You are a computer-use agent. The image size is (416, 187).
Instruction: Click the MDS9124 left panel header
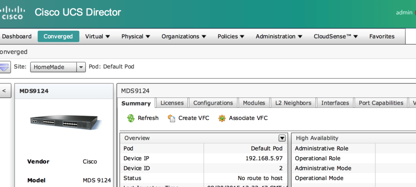click(64, 91)
